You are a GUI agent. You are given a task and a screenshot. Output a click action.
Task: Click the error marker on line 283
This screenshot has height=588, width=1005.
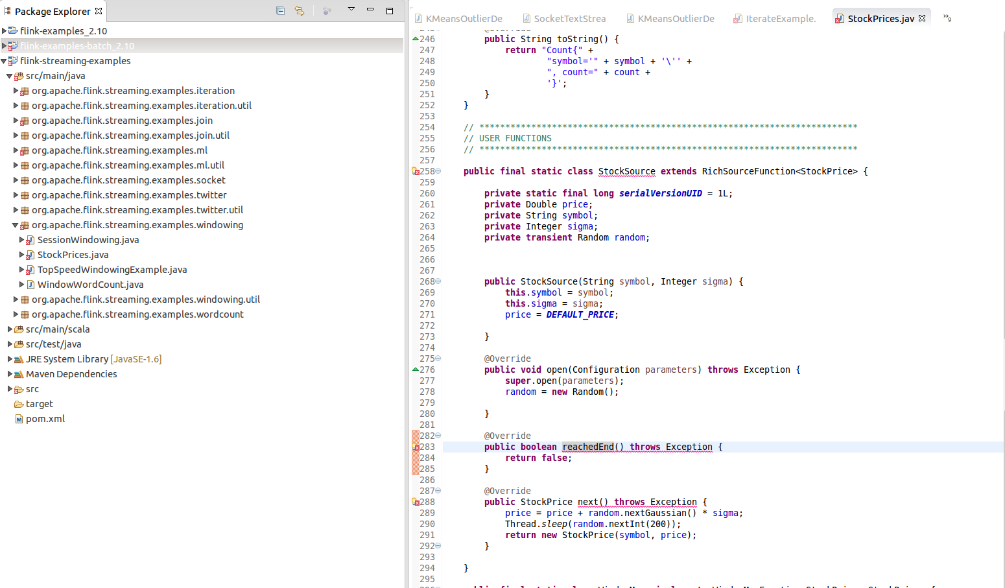coord(416,447)
